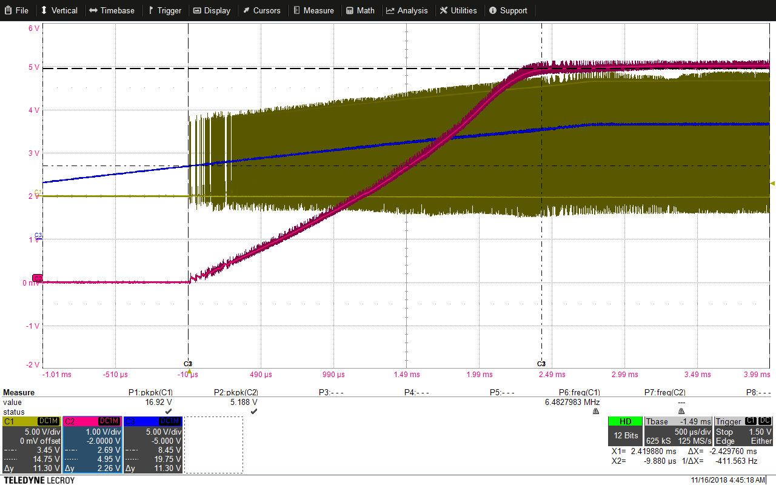This screenshot has height=485, width=776.
Task: Click the trigger level arrow on right edge
Action: click(772, 183)
